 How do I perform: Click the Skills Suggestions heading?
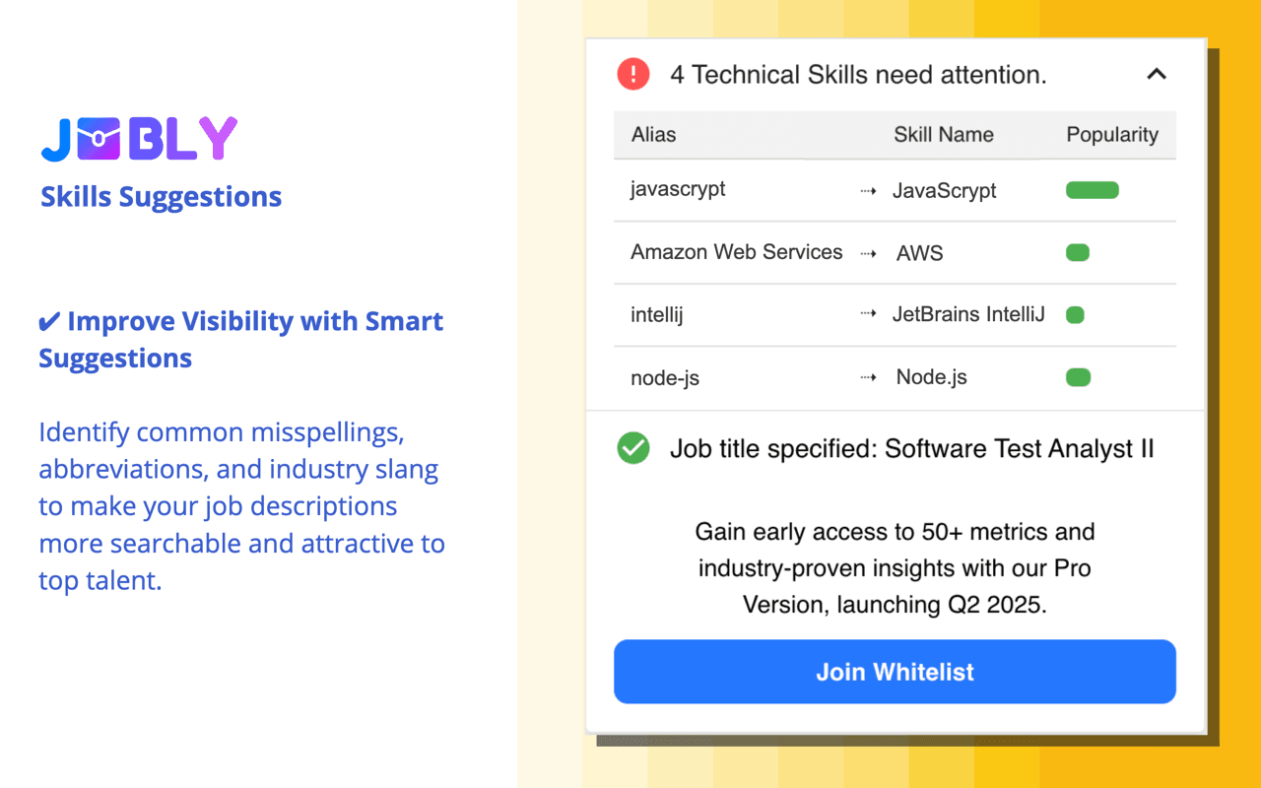click(x=162, y=197)
